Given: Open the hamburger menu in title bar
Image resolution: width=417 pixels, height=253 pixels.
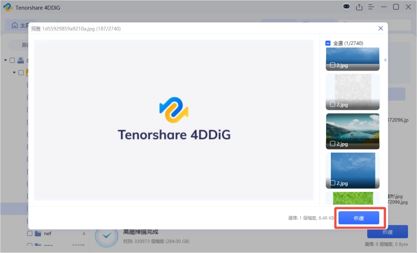Looking at the screenshot, I should [x=371, y=7].
